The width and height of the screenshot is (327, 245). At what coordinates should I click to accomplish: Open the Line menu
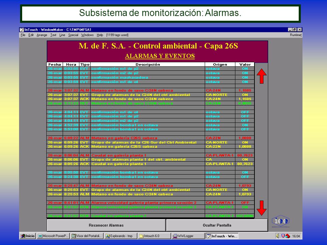pyautogui.click(x=62, y=35)
